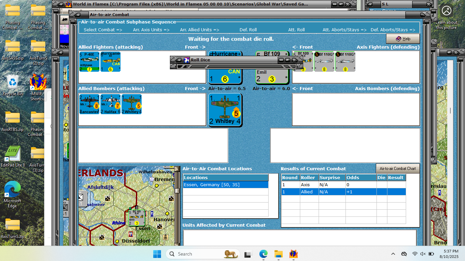Viewport: 465px width, 261px height.
Task: Click the small Bf 109 Axis fighter counter
Action: point(303,62)
